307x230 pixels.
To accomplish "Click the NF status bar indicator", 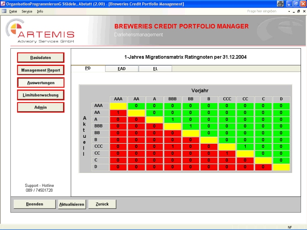I will (290, 227).
